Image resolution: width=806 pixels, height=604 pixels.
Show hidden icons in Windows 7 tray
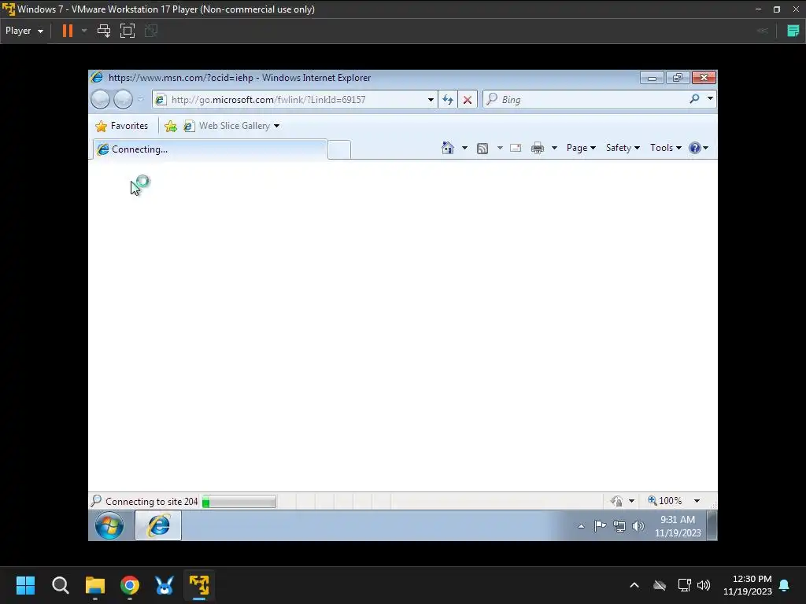point(581,526)
